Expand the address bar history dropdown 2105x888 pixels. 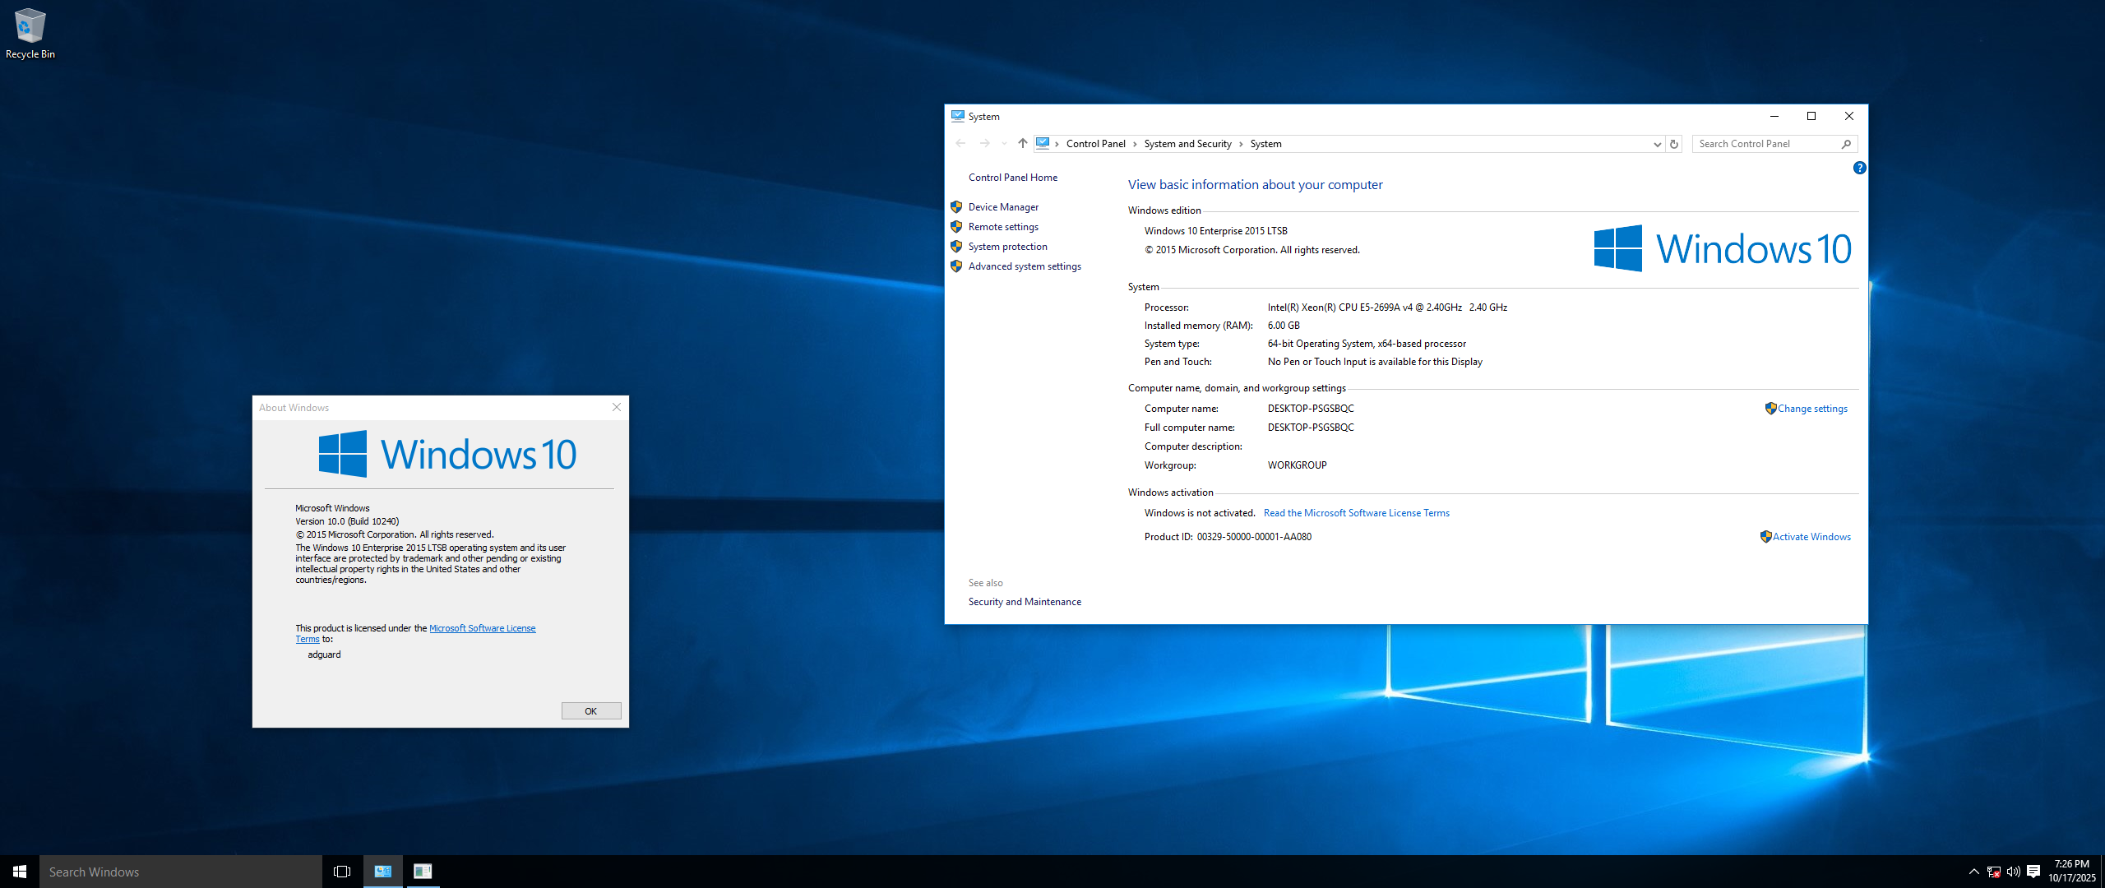[1657, 144]
